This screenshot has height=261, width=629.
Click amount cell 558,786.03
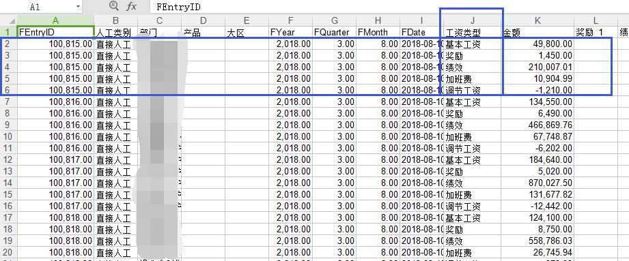point(538,241)
